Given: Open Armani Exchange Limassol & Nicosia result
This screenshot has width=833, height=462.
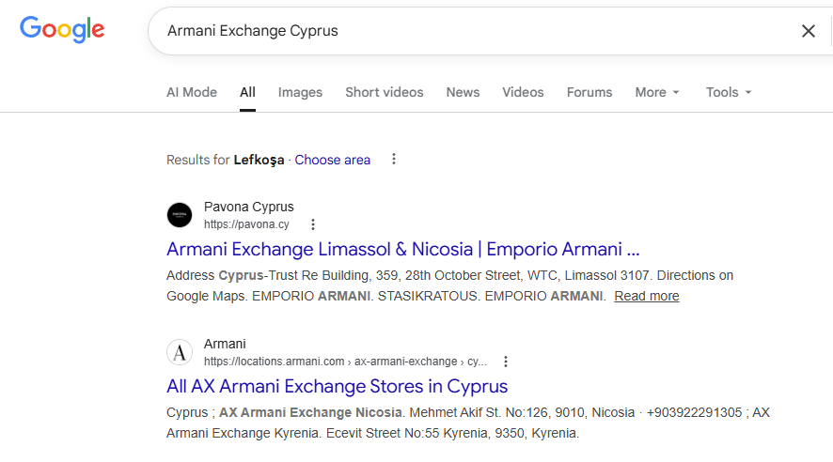Looking at the screenshot, I should [402, 249].
